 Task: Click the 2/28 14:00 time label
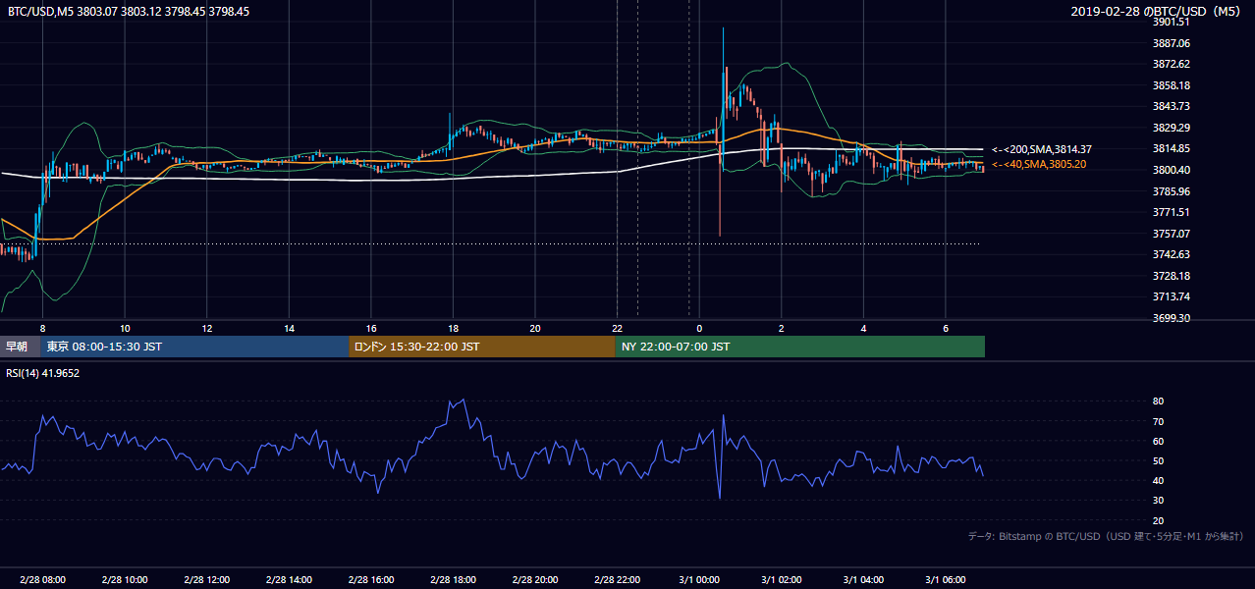tap(289, 580)
